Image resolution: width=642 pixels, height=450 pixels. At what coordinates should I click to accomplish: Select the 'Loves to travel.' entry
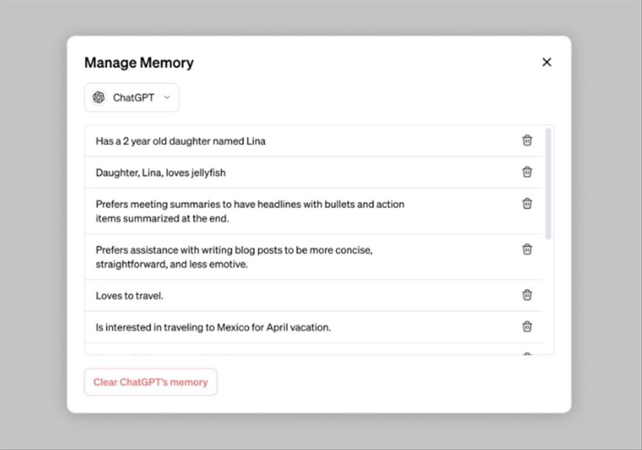(x=130, y=296)
